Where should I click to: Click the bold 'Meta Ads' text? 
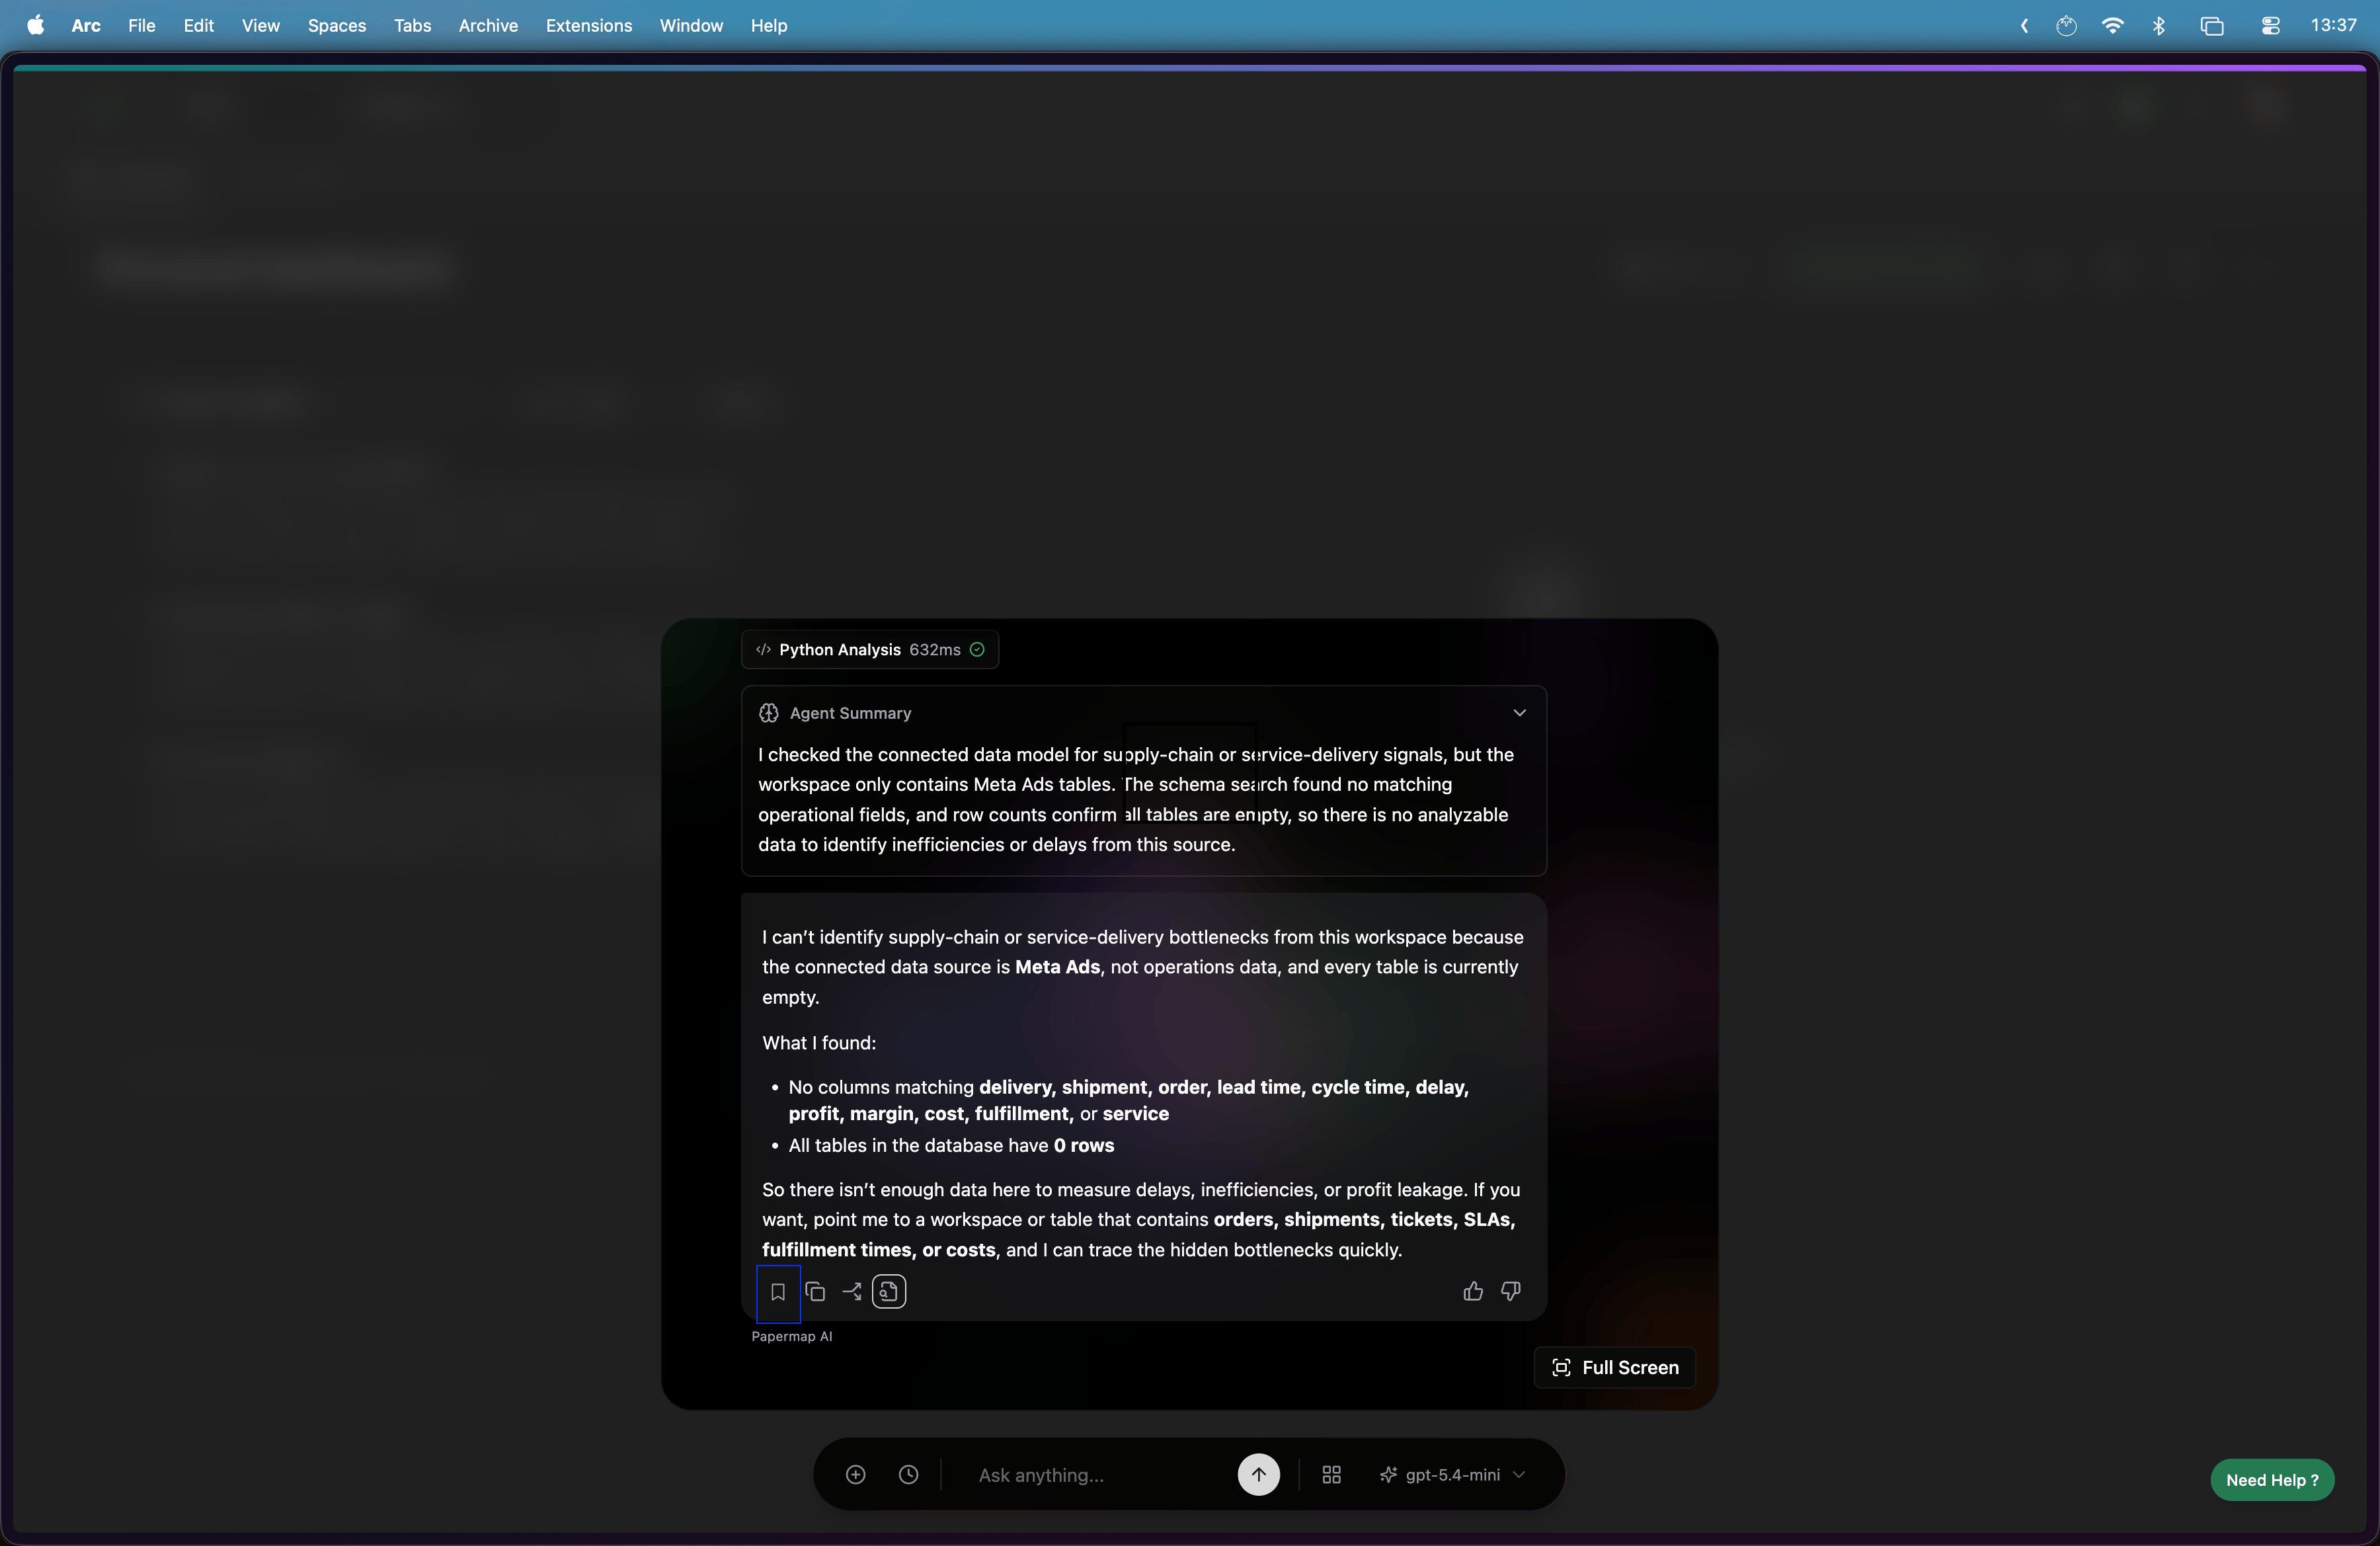coord(1057,967)
